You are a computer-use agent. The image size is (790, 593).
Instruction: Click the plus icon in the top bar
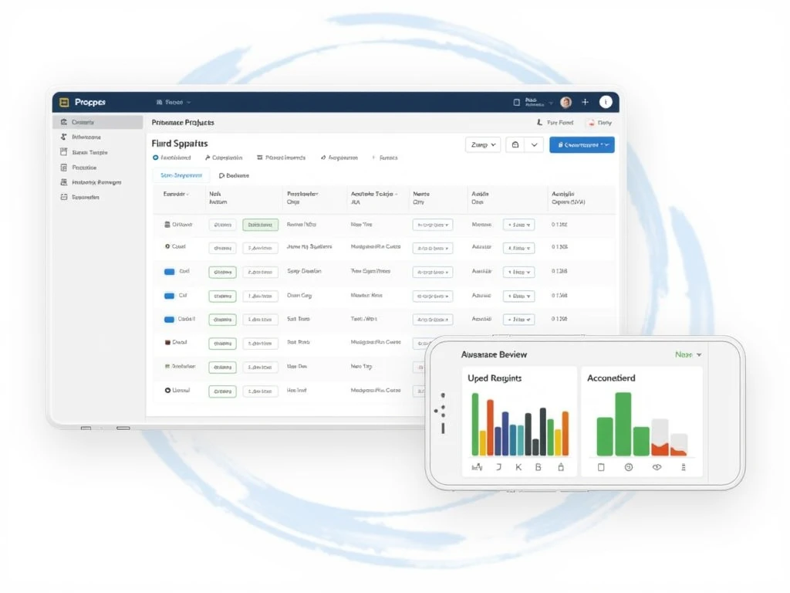pyautogui.click(x=585, y=103)
